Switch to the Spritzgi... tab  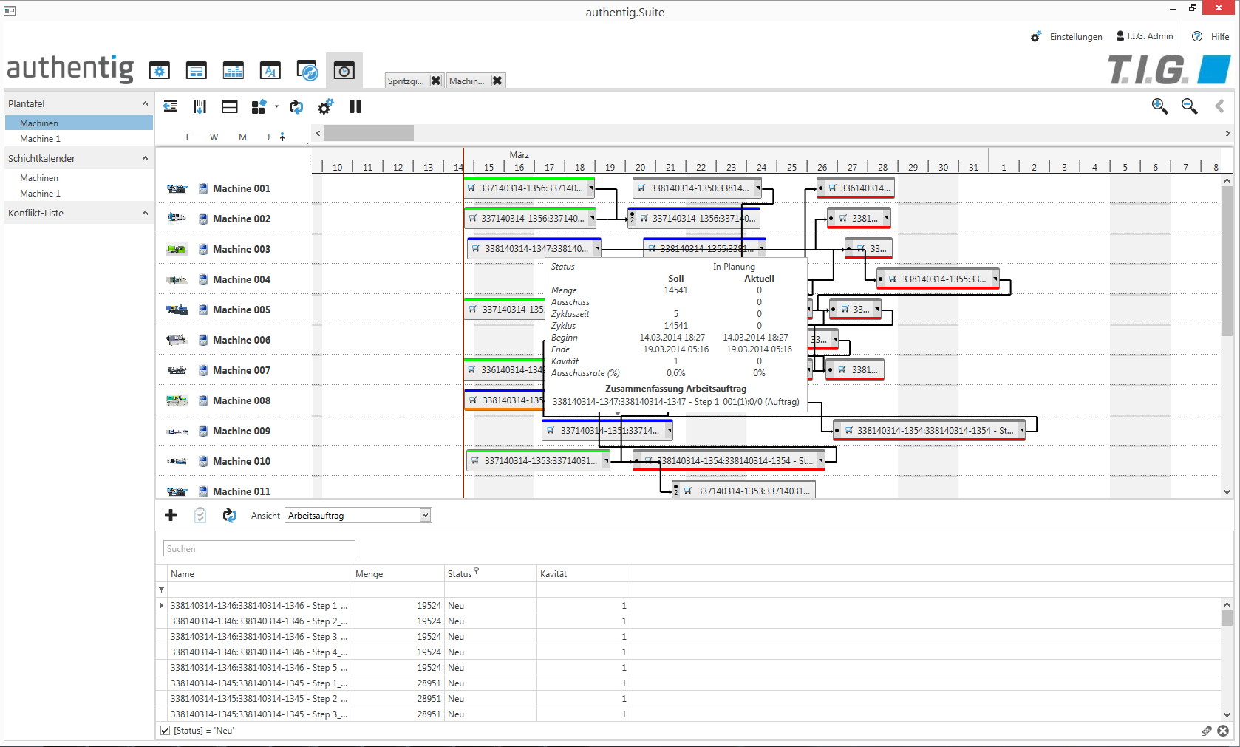pyautogui.click(x=406, y=81)
